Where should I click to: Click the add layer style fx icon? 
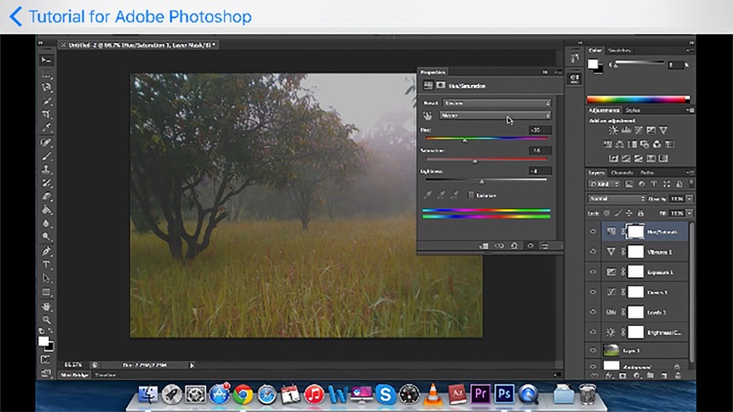(609, 376)
